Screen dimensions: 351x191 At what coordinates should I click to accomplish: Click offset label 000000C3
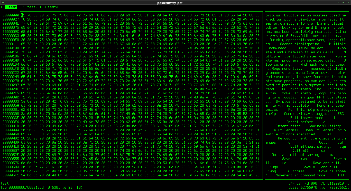click(x=11, y=36)
